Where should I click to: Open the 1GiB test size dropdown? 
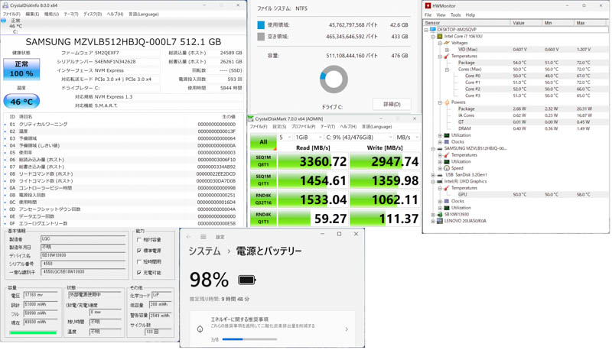click(x=308, y=138)
